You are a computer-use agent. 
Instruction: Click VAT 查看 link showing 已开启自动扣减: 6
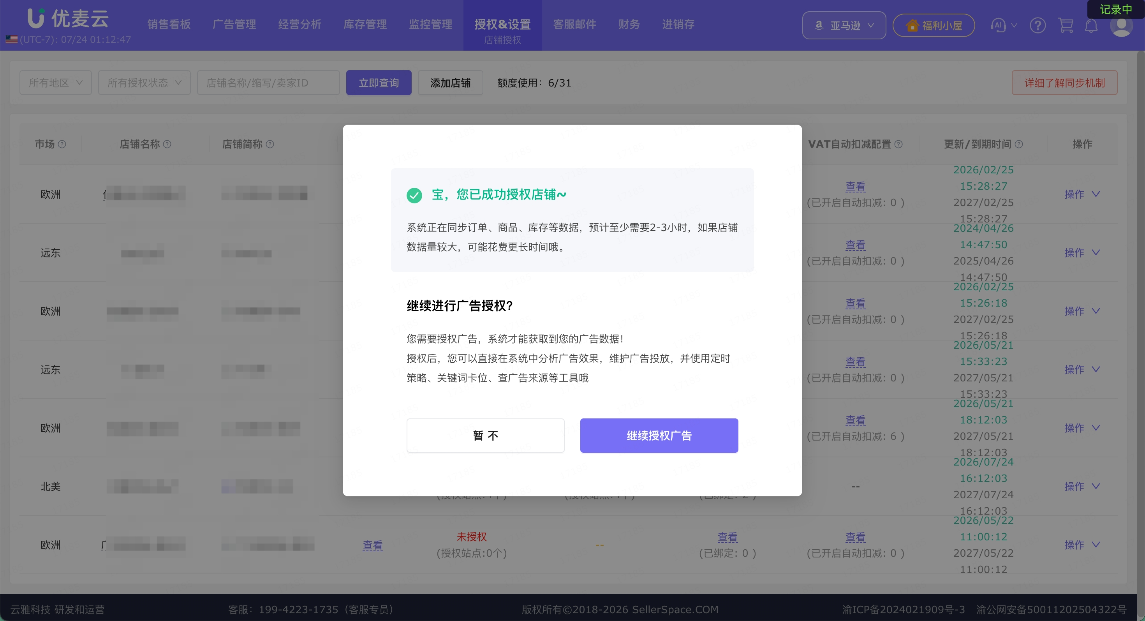click(855, 420)
